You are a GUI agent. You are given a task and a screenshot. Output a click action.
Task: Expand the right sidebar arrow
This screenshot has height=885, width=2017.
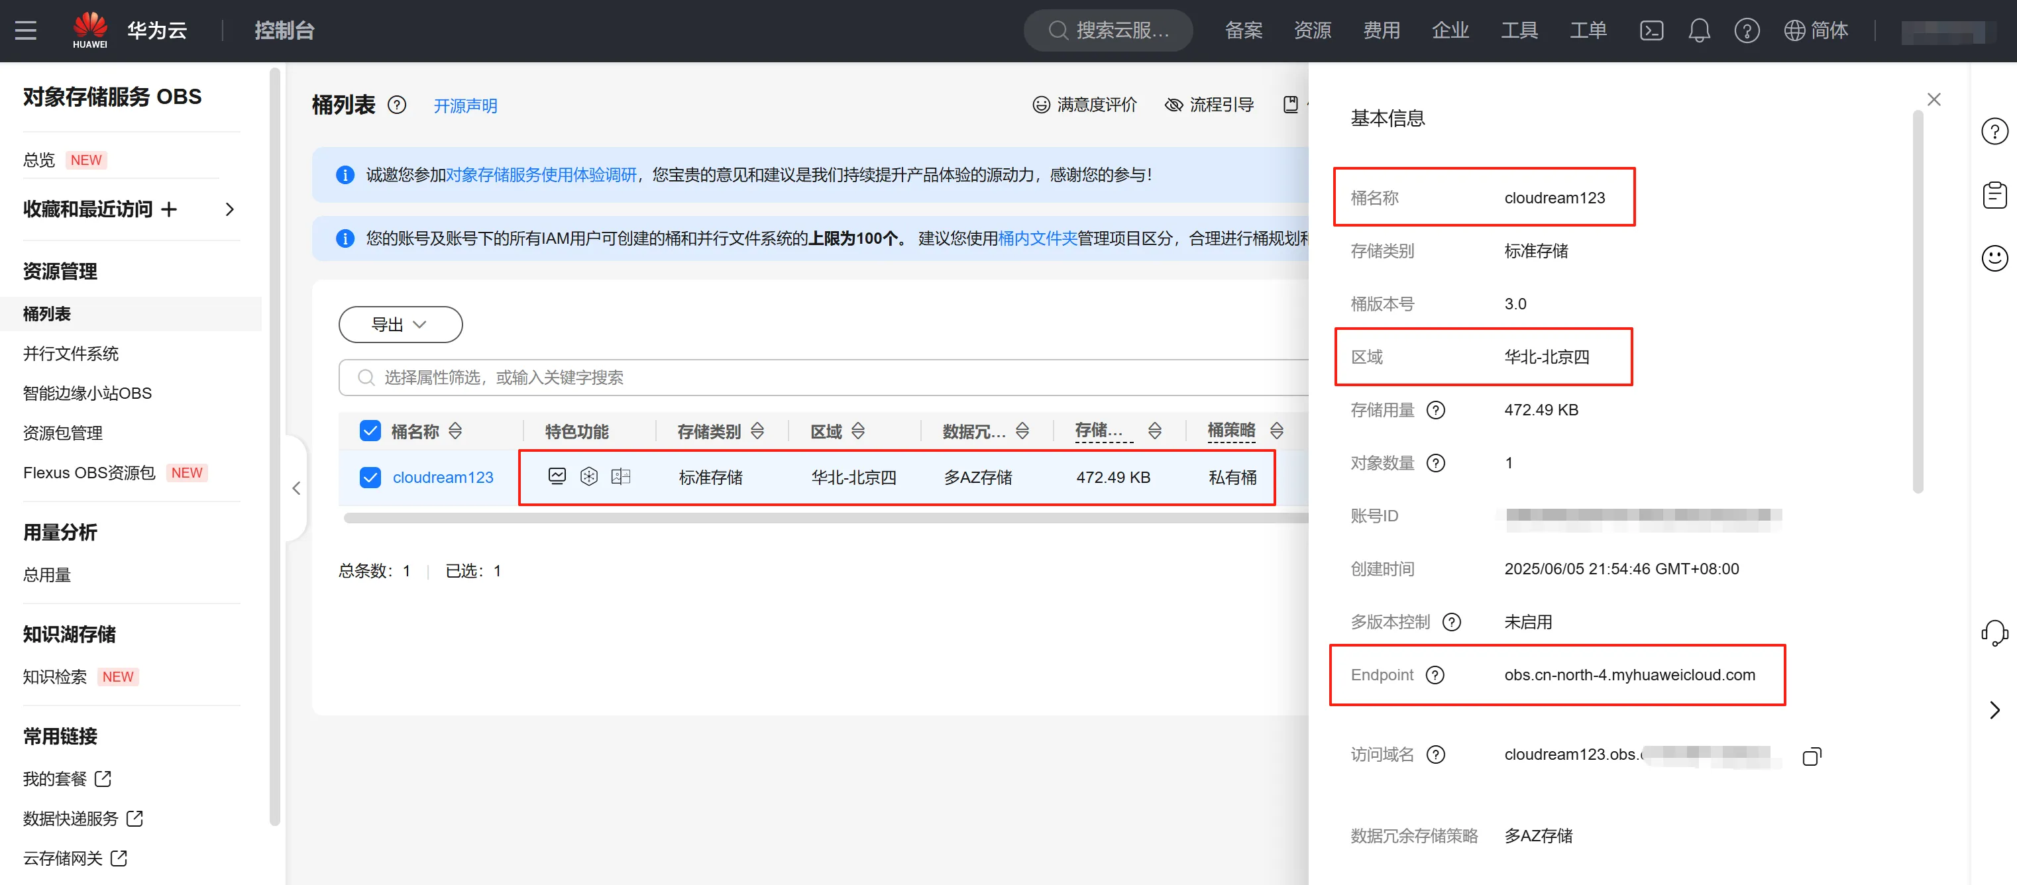[x=1994, y=709]
